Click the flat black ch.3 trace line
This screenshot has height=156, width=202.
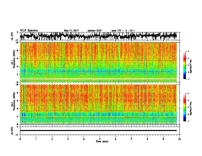coord(98,131)
